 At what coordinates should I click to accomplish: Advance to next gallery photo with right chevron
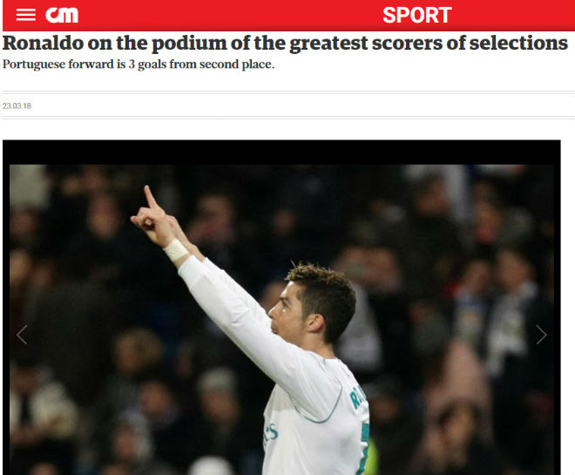pyautogui.click(x=541, y=335)
